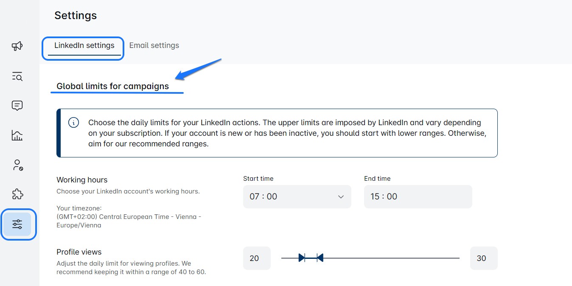This screenshot has height=286, width=572.
Task: Click the info icon in the notice box
Action: tap(73, 123)
